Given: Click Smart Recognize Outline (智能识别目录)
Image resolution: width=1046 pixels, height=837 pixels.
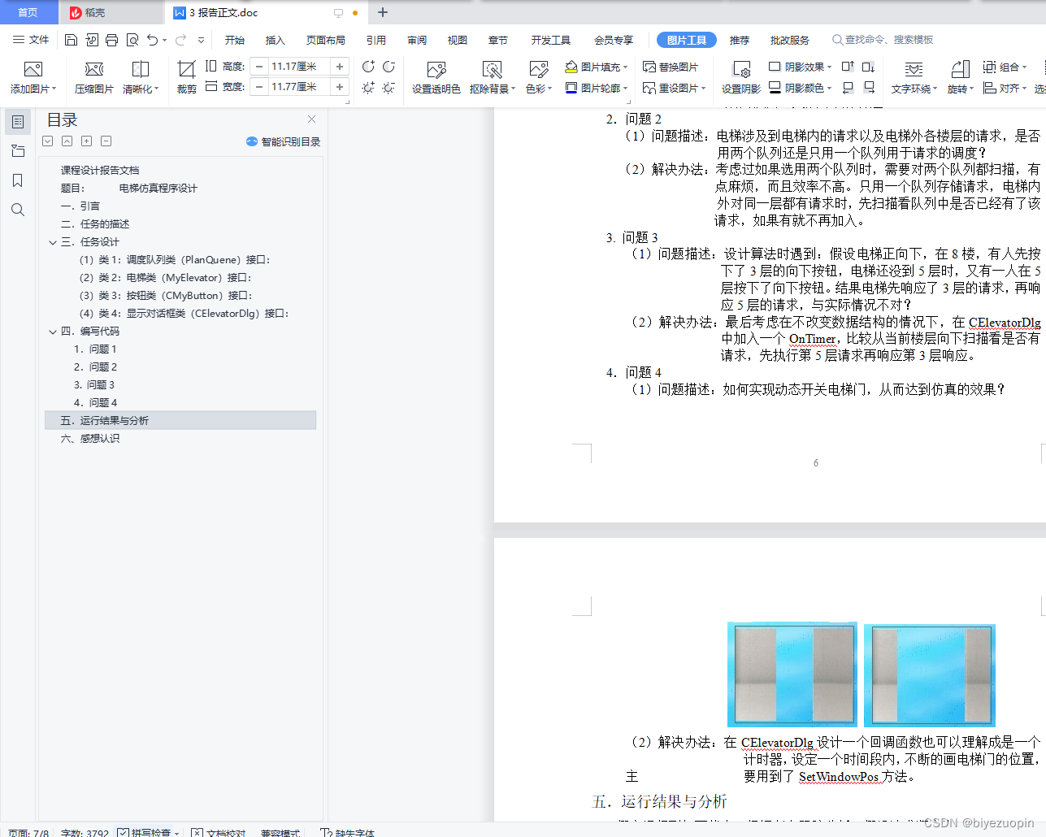Looking at the screenshot, I should 284,141.
